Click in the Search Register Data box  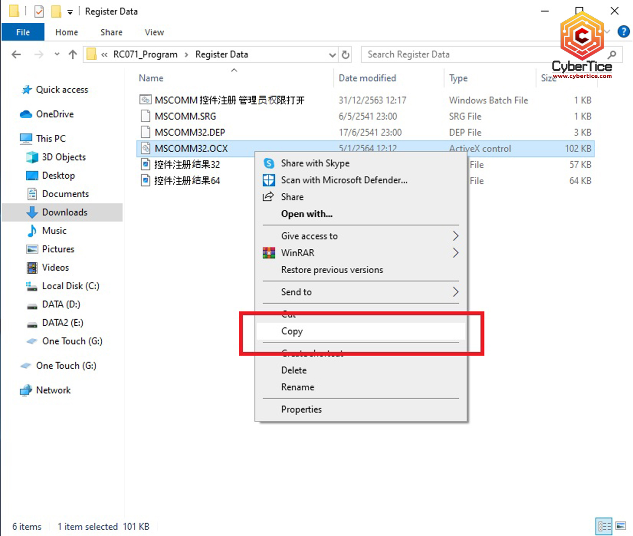click(464, 54)
